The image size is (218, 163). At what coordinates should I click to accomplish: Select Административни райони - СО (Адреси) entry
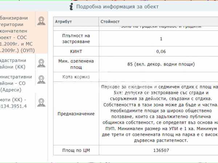pos(16,83)
